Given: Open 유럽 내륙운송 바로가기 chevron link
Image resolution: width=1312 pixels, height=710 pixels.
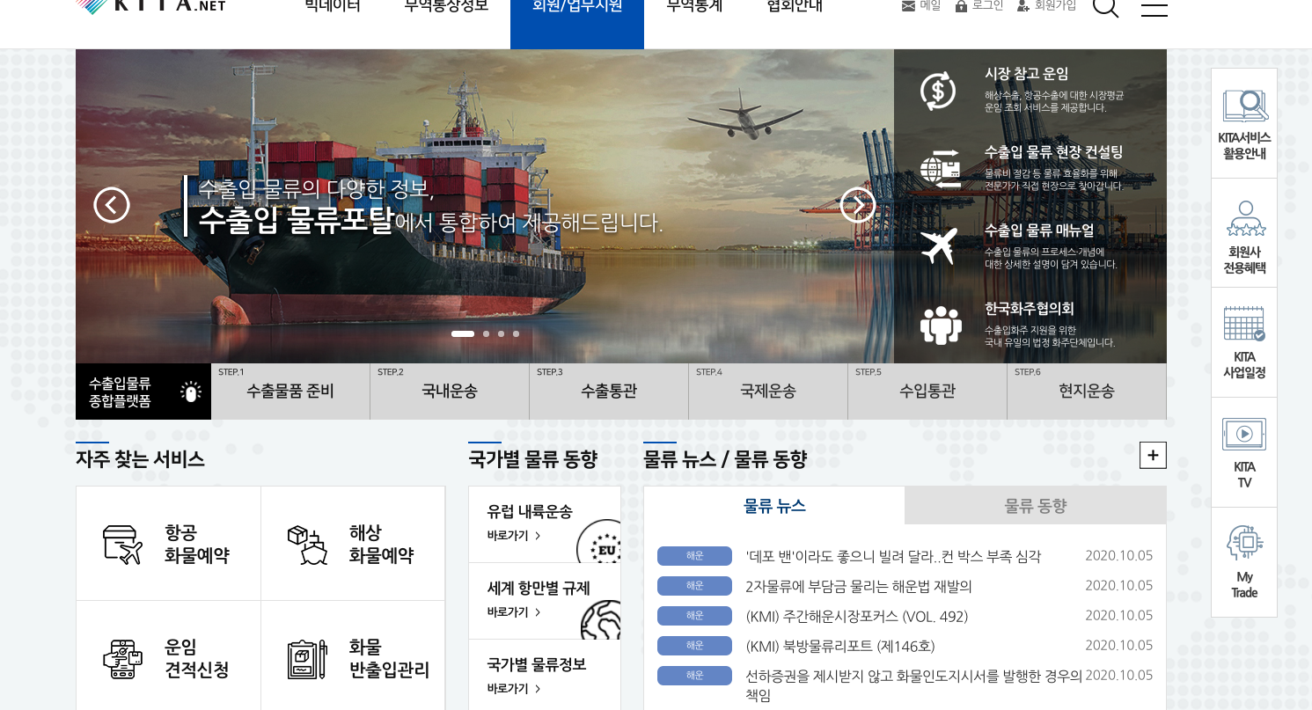Looking at the screenshot, I should click(x=514, y=536).
